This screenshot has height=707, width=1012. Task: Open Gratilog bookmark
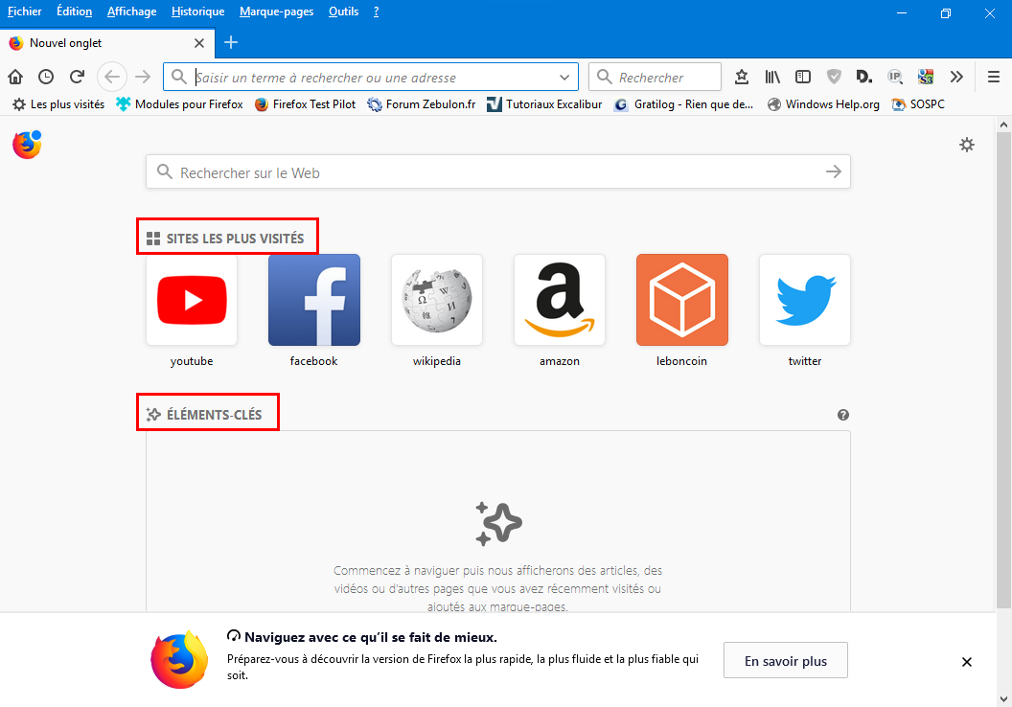(x=684, y=104)
